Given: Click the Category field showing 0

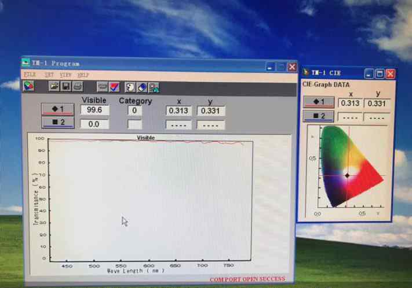Looking at the screenshot, I should pyautogui.click(x=134, y=110).
